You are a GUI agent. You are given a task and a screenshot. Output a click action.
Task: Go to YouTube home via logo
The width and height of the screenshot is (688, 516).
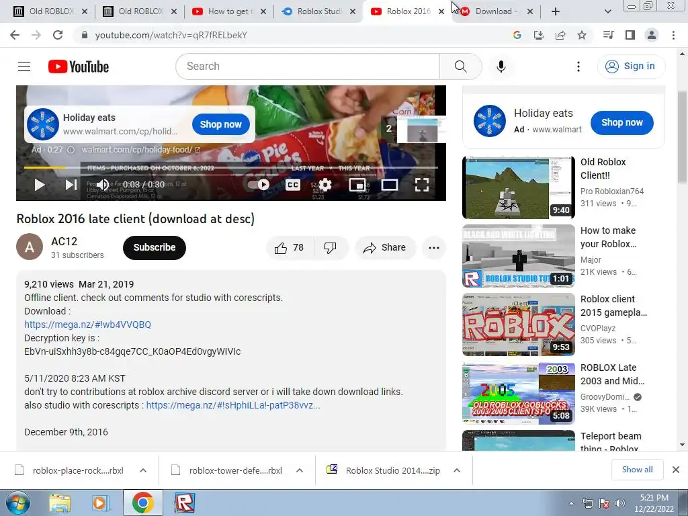point(79,67)
